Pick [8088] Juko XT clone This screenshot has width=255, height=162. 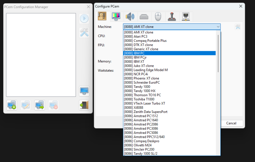pos(169,66)
